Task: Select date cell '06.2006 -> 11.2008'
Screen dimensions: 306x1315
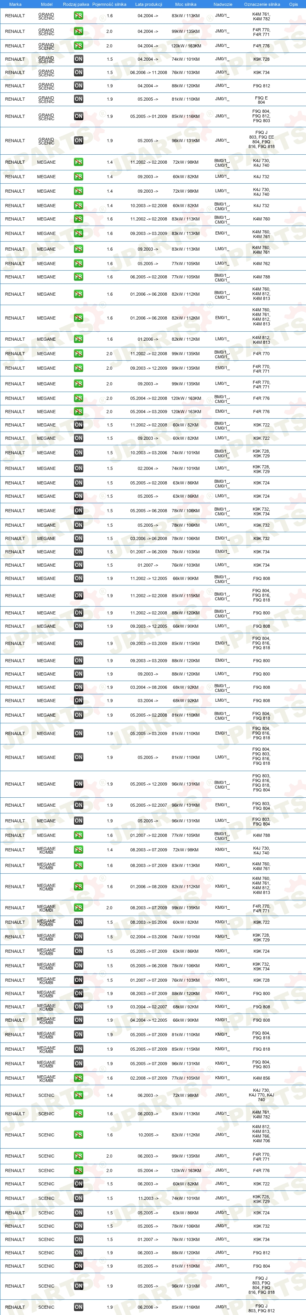Action: pos(148,72)
